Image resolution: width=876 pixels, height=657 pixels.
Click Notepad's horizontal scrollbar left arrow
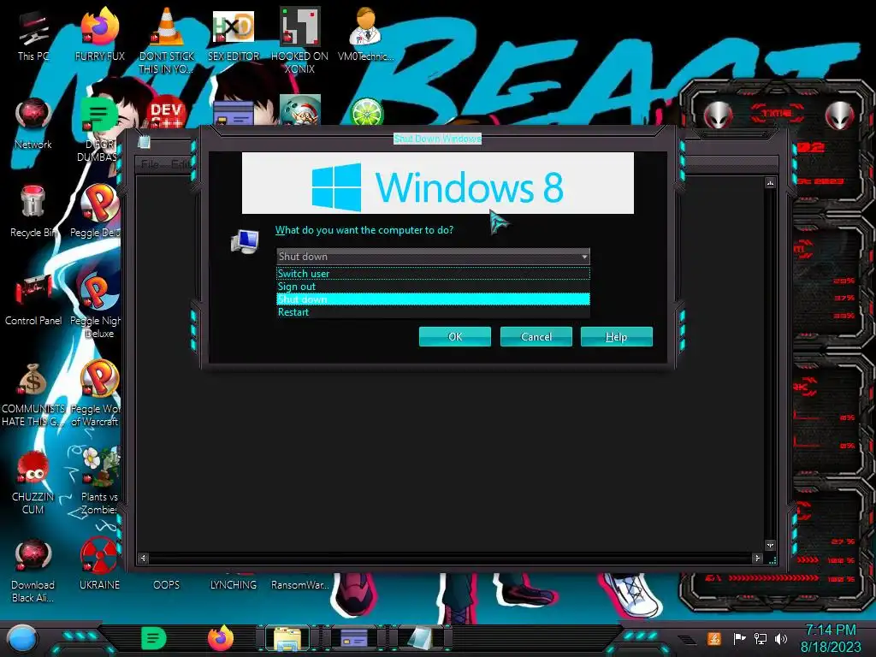[x=144, y=558]
